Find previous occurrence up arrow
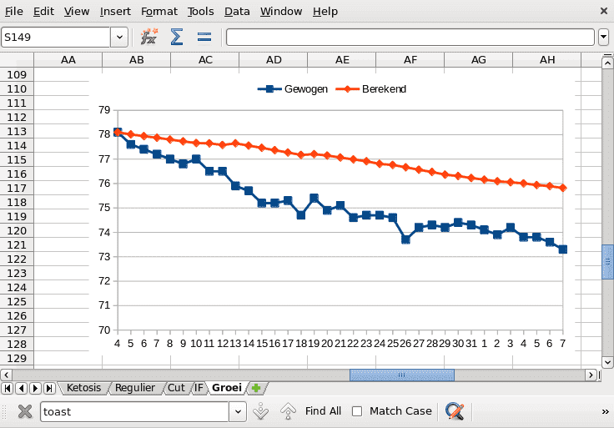The width and height of the screenshot is (614, 428). point(288,410)
